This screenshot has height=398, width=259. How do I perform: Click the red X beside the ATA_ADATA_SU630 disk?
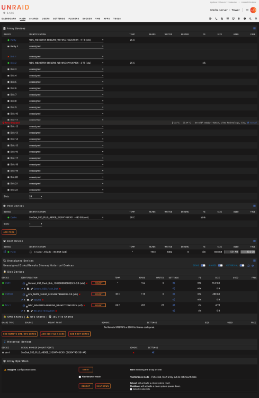pyautogui.click(x=79, y=295)
